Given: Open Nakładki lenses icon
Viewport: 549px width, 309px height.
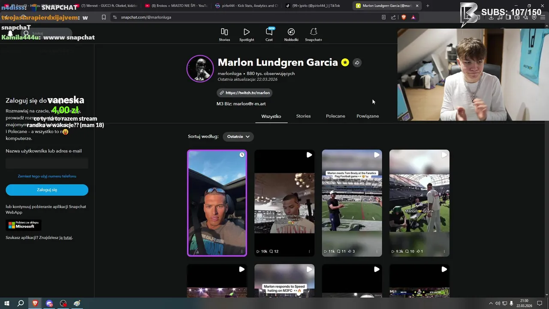Looking at the screenshot, I should (291, 34).
